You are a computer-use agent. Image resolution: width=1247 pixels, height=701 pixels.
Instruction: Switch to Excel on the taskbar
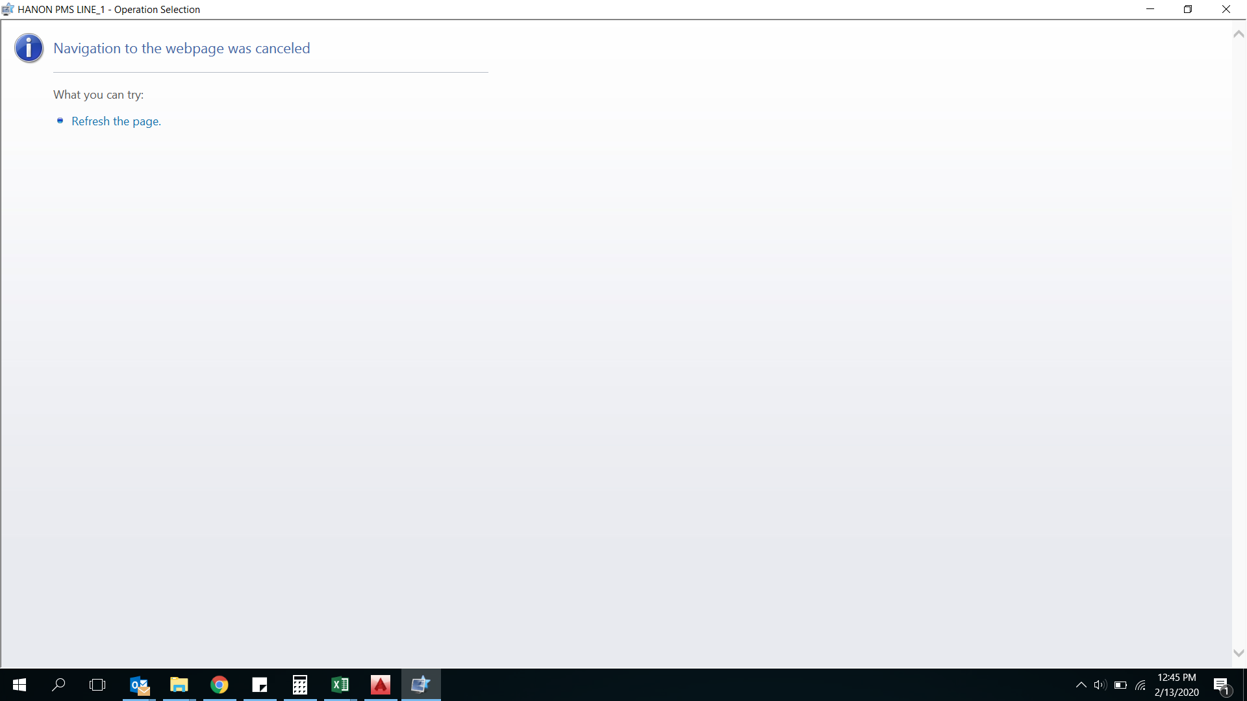click(x=340, y=685)
